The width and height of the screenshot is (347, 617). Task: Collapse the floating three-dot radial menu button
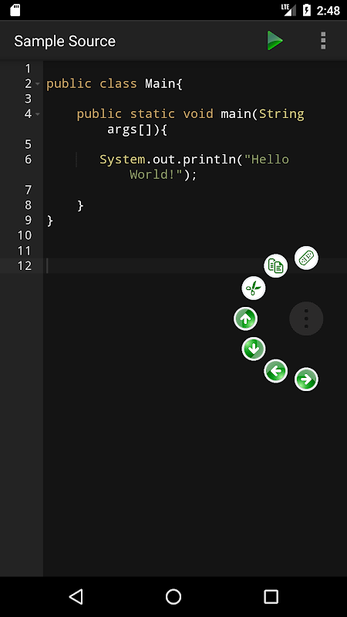(x=306, y=319)
